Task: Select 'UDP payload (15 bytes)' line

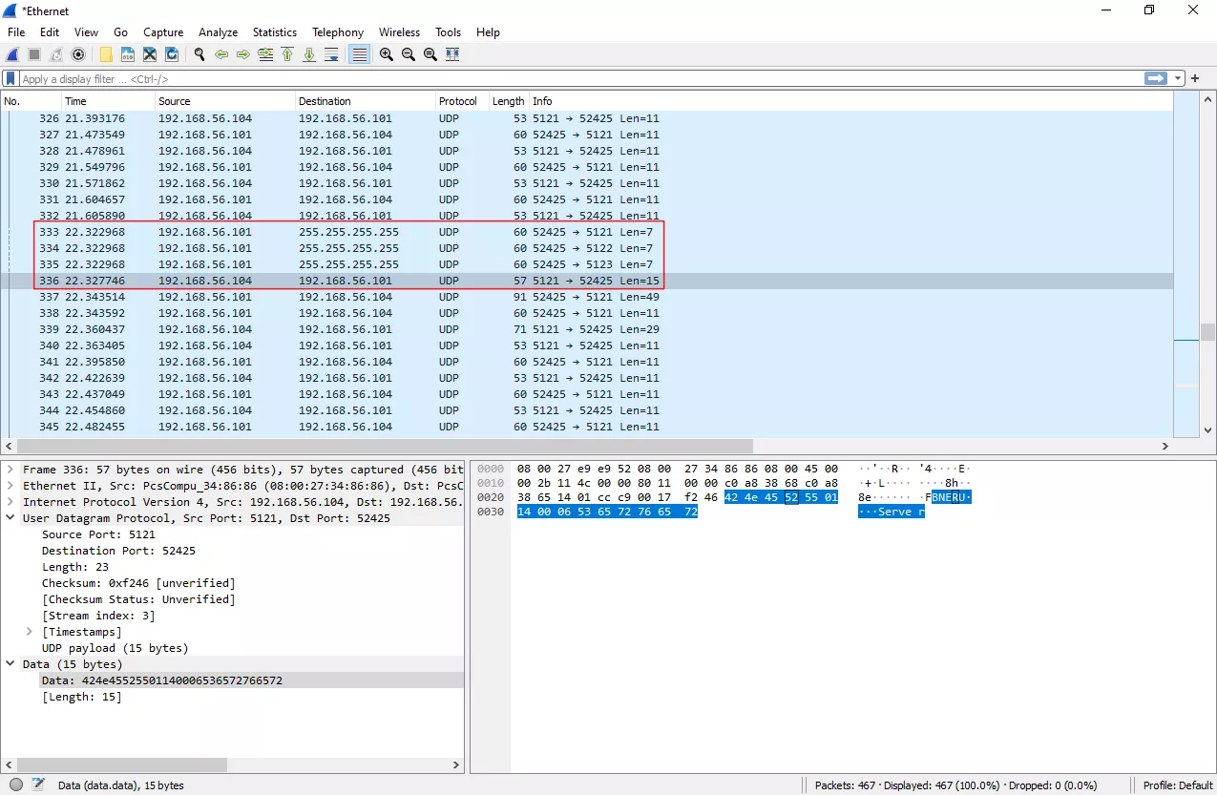Action: coord(115,648)
